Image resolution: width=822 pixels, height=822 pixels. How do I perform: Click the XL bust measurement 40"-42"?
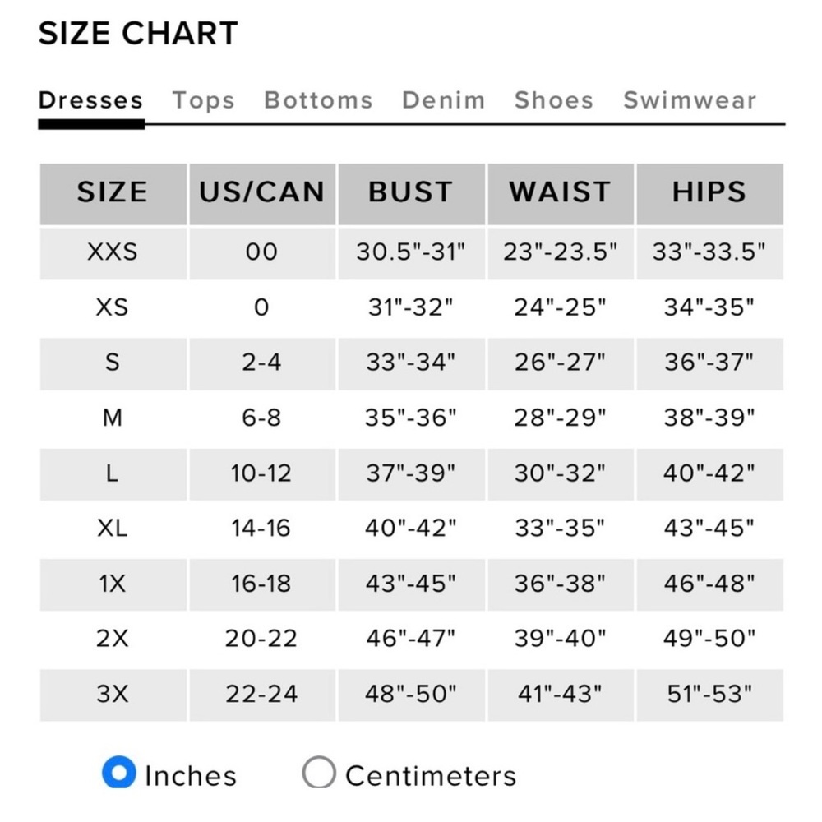coord(411,528)
